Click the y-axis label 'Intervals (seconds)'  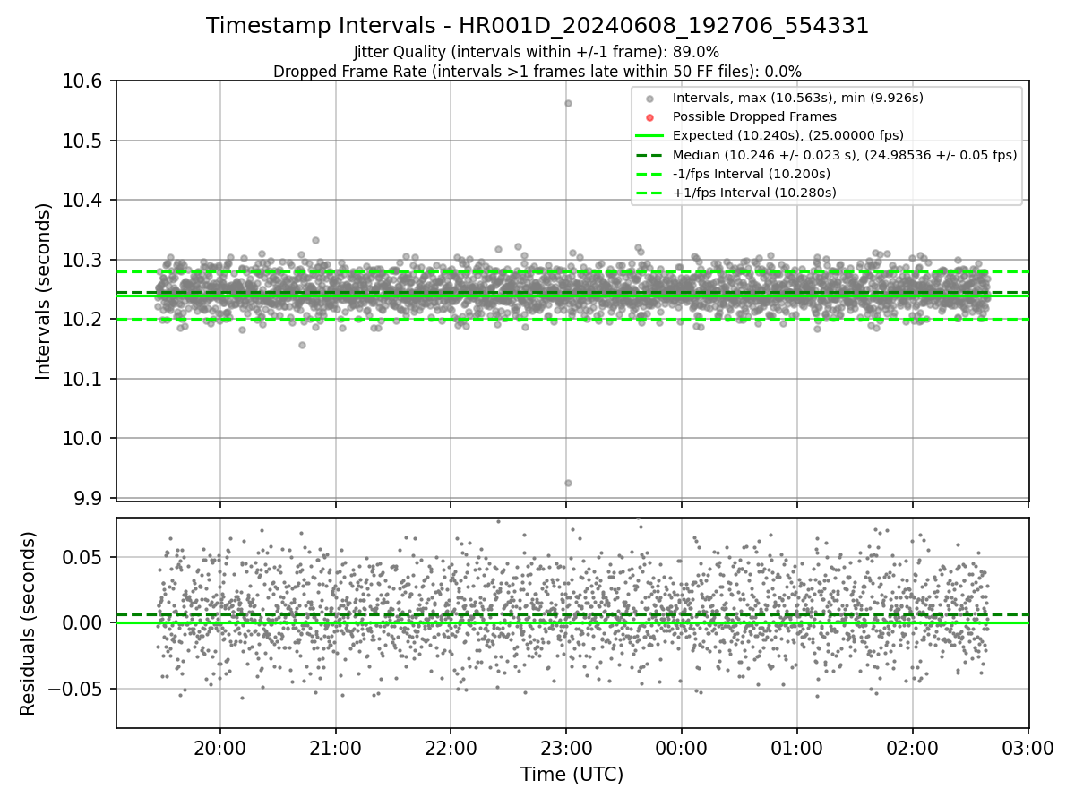click(x=44, y=290)
